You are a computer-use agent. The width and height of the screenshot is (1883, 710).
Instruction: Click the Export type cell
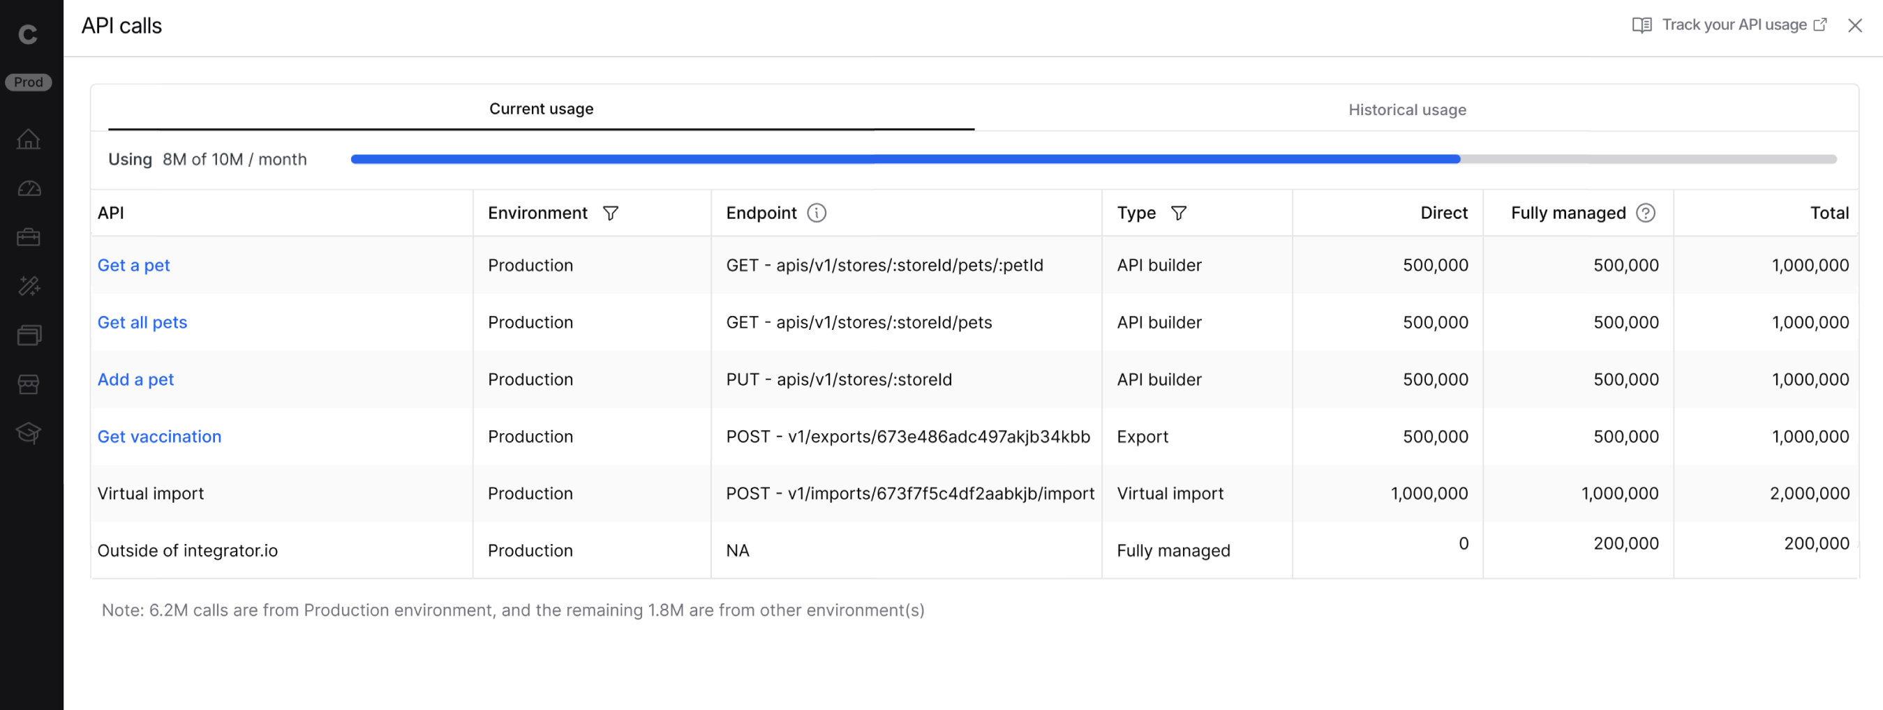tap(1143, 436)
